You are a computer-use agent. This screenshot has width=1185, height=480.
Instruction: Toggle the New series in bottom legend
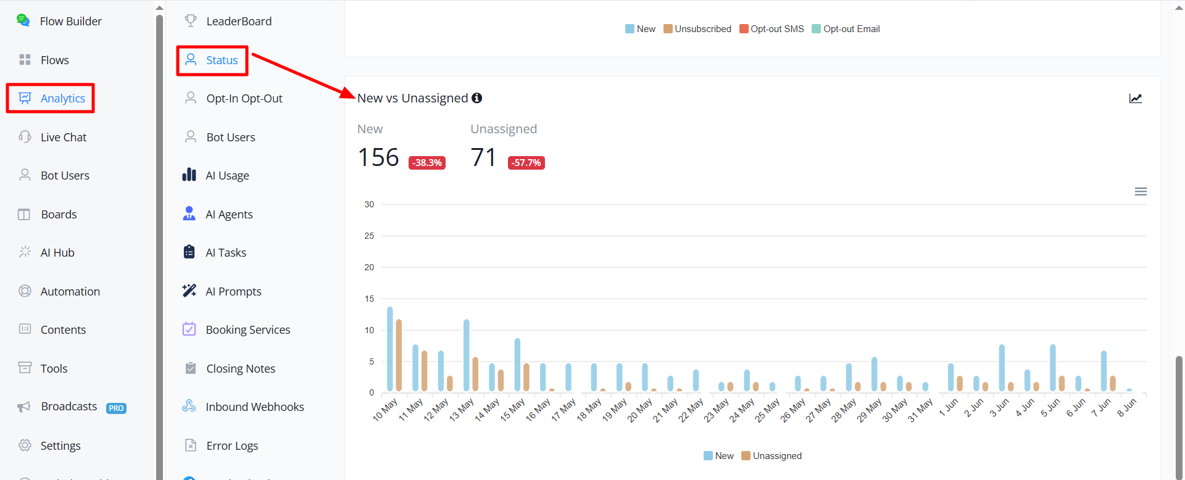pyautogui.click(x=718, y=456)
